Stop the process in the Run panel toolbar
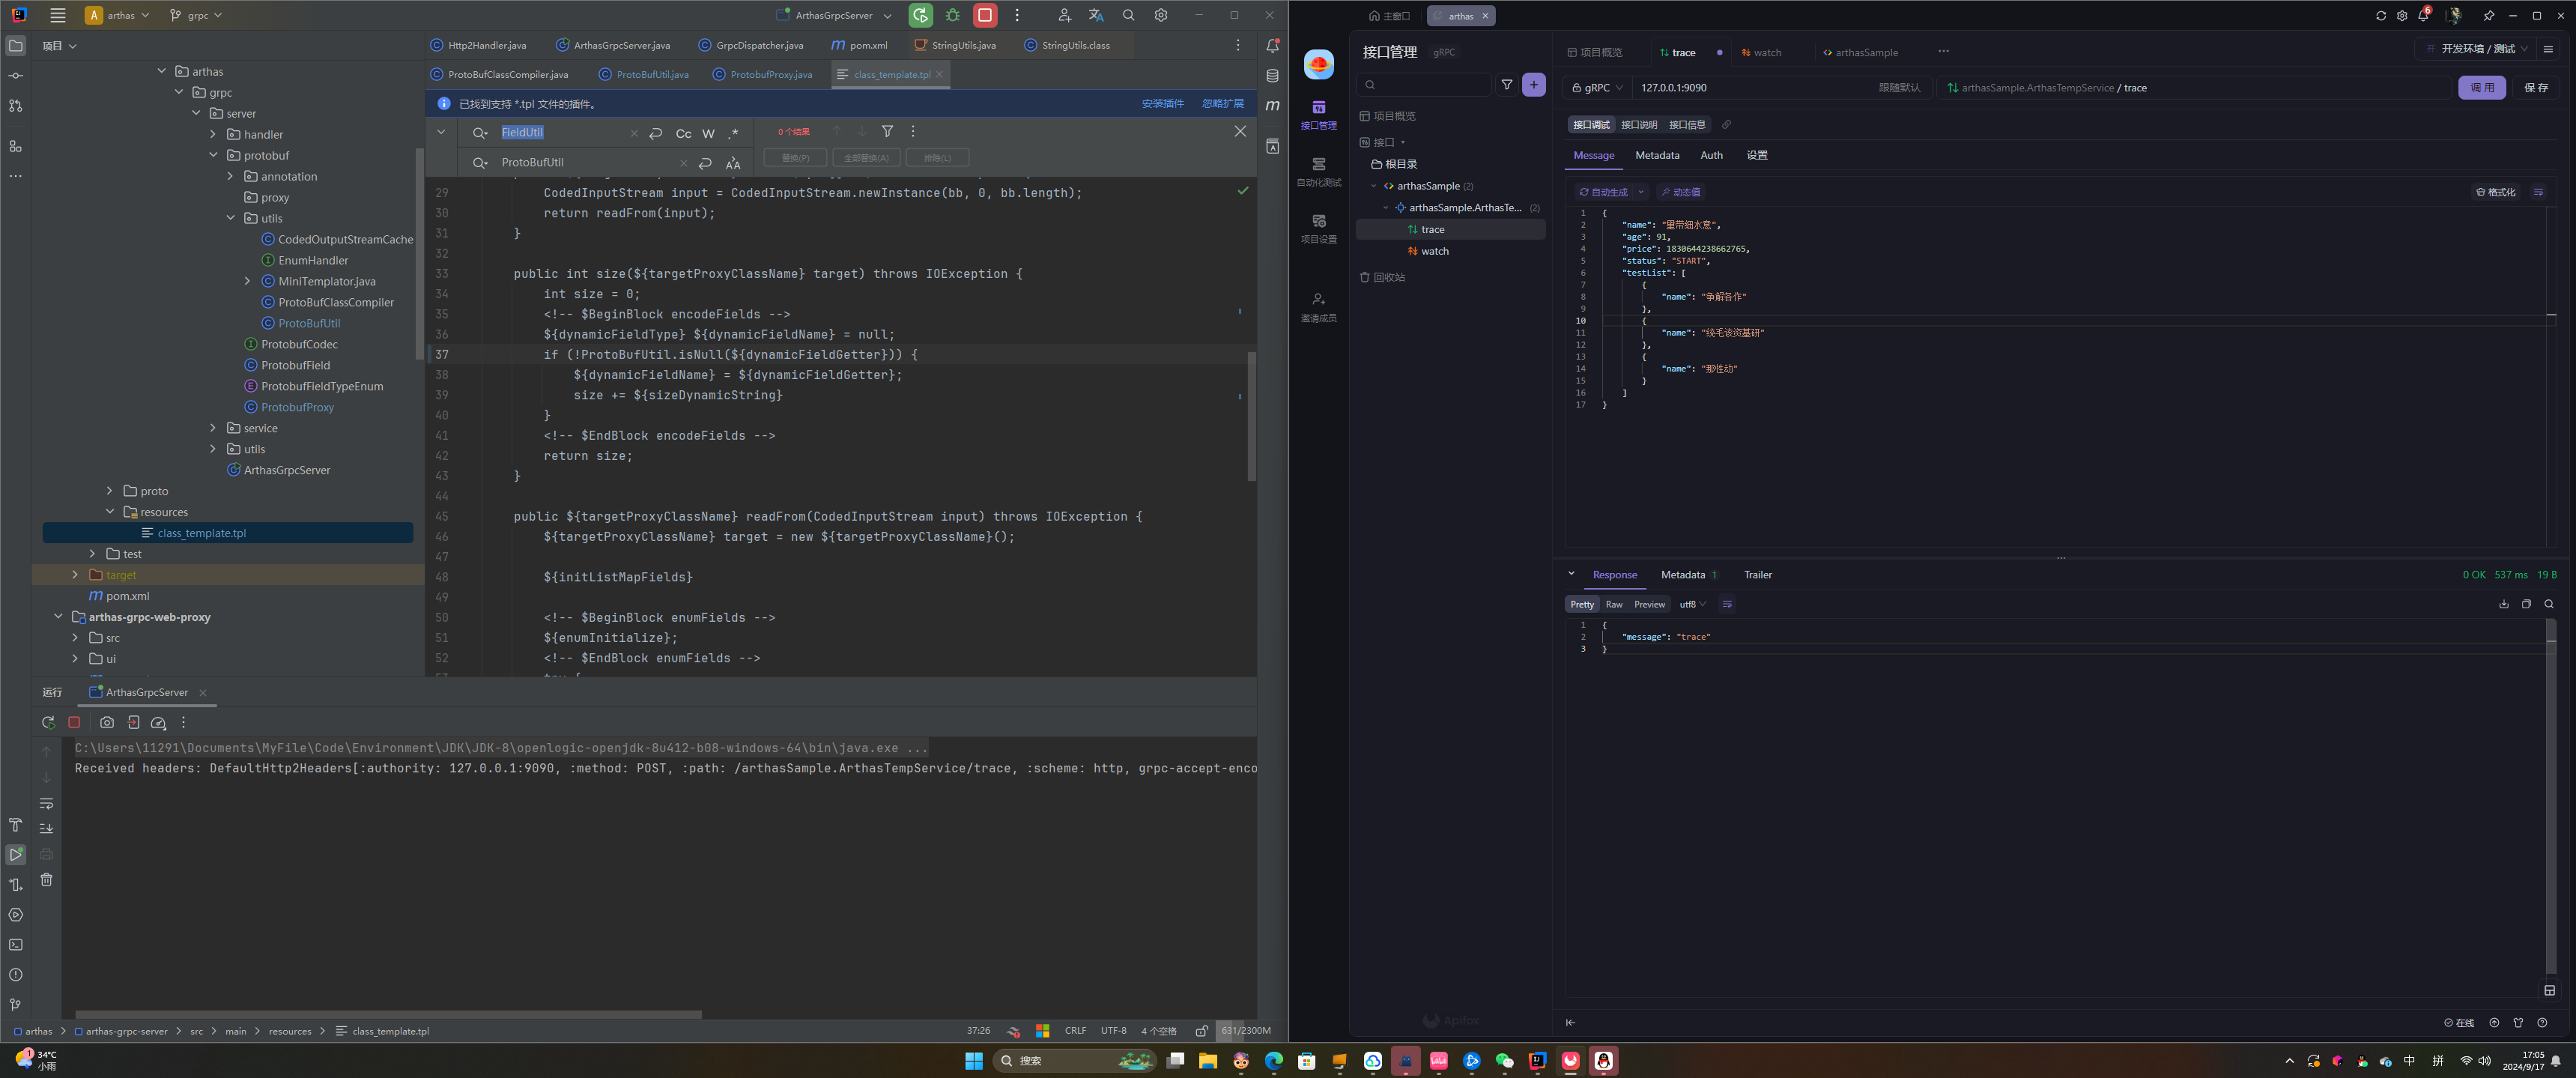This screenshot has height=1078, width=2576. (x=74, y=722)
